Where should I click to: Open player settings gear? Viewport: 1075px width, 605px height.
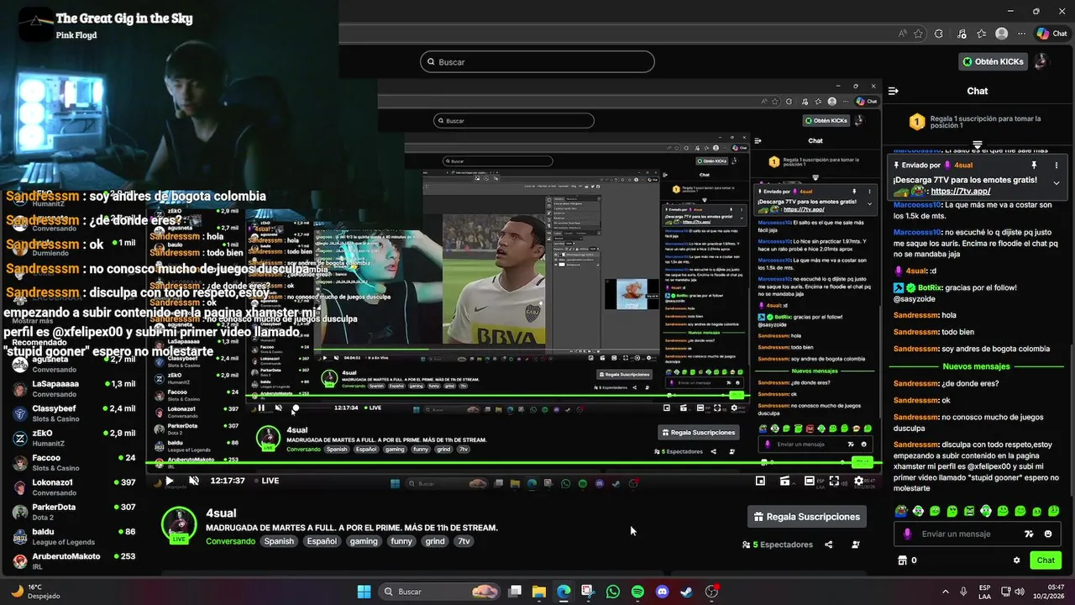[858, 481]
